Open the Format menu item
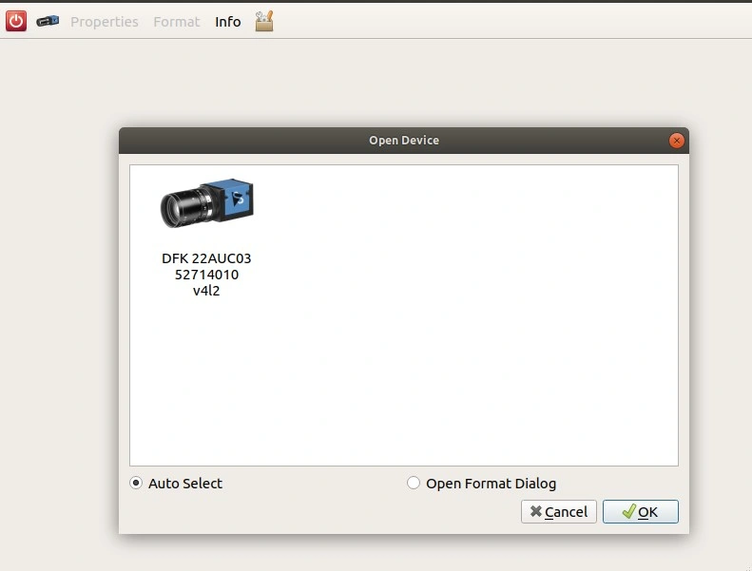Image resolution: width=752 pixels, height=571 pixels. (x=177, y=22)
